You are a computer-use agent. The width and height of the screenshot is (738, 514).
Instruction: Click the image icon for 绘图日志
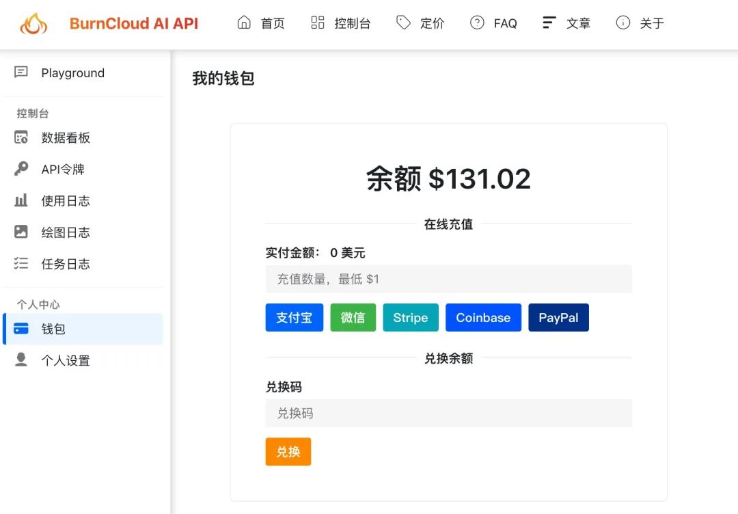tap(21, 232)
